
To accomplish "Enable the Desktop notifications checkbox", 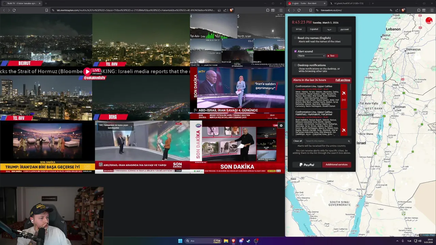I will [295, 65].
